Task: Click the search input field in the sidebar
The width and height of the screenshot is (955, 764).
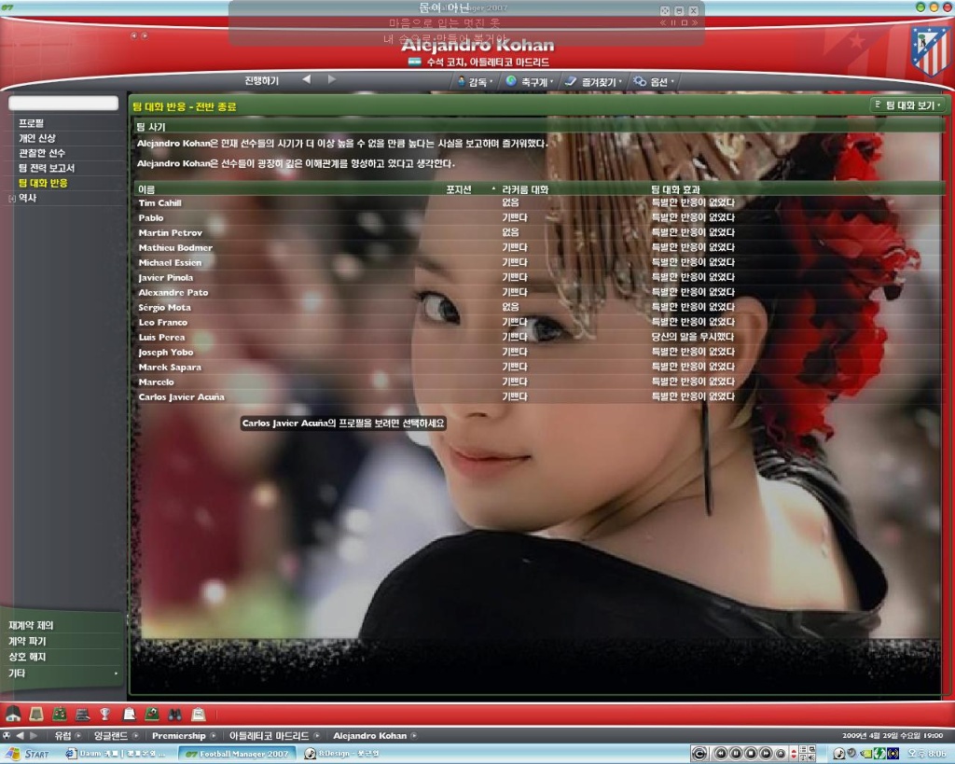Action: pyautogui.click(x=63, y=103)
